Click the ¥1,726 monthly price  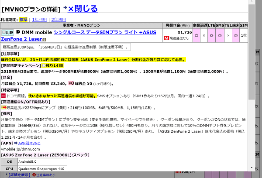pos(185,32)
